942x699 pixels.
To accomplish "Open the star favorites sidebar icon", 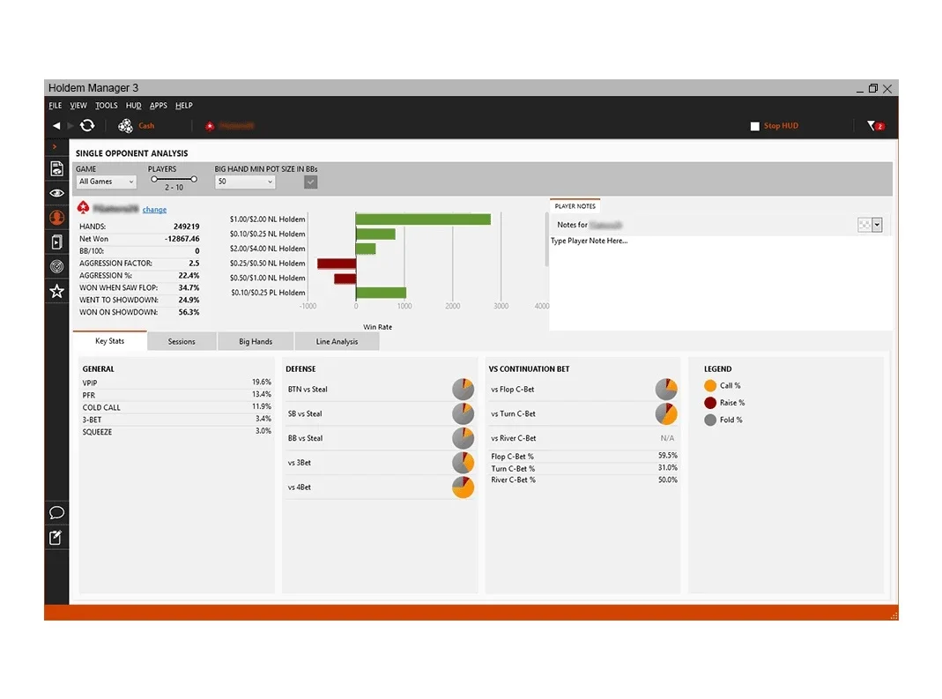I will point(57,291).
